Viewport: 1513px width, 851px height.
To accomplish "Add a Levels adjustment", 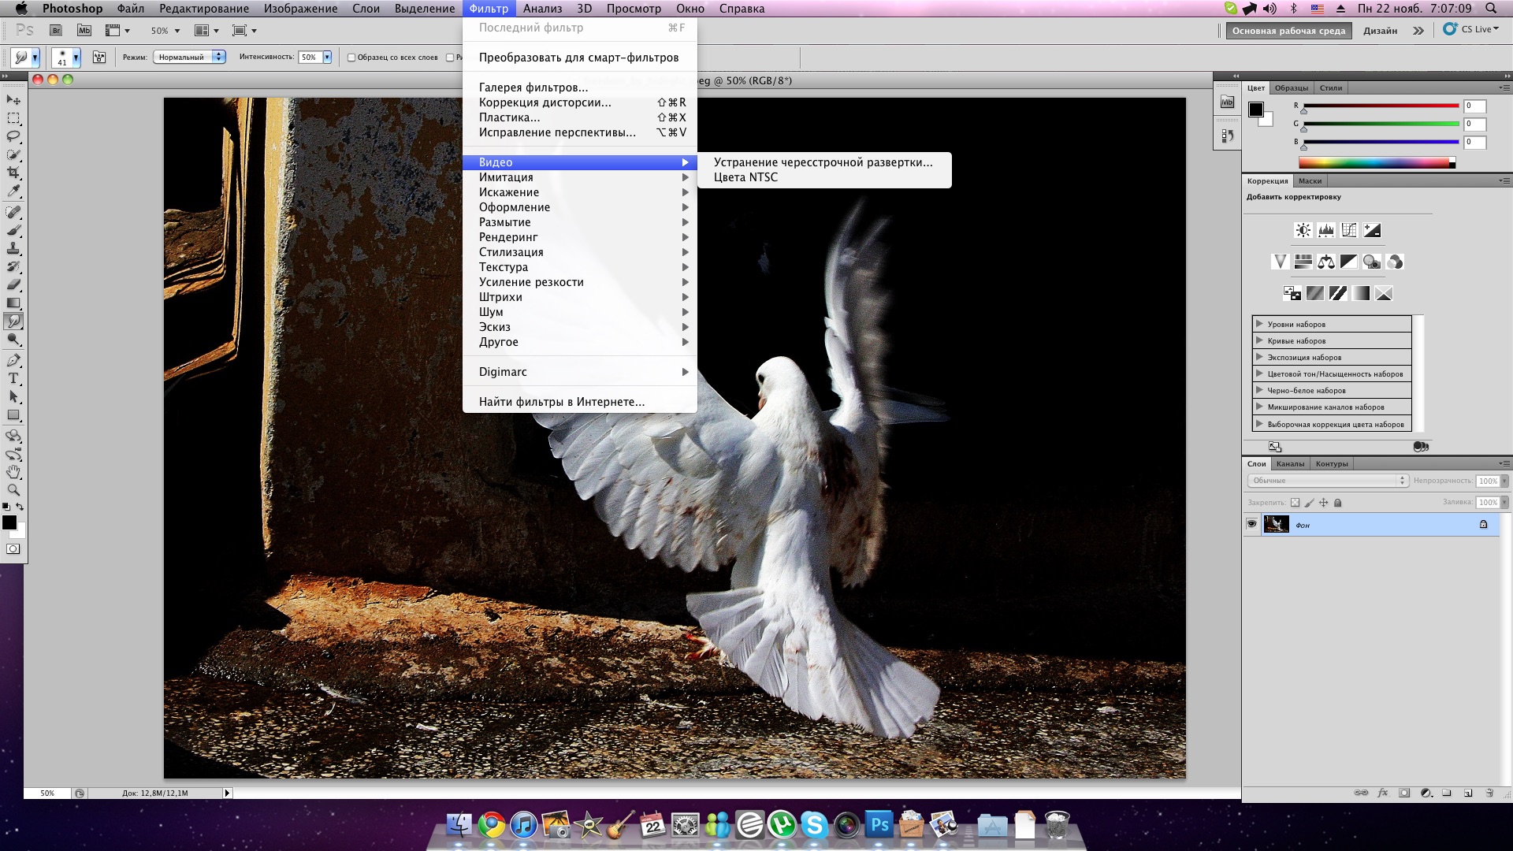I will pos(1326,230).
